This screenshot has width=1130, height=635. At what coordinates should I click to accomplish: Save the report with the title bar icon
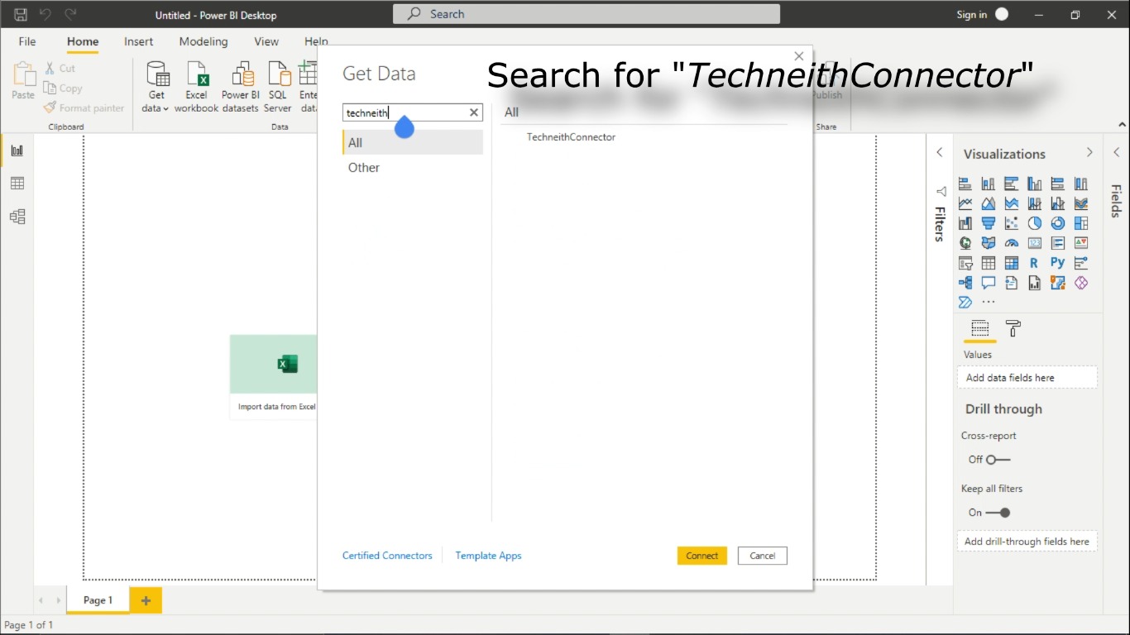21,14
